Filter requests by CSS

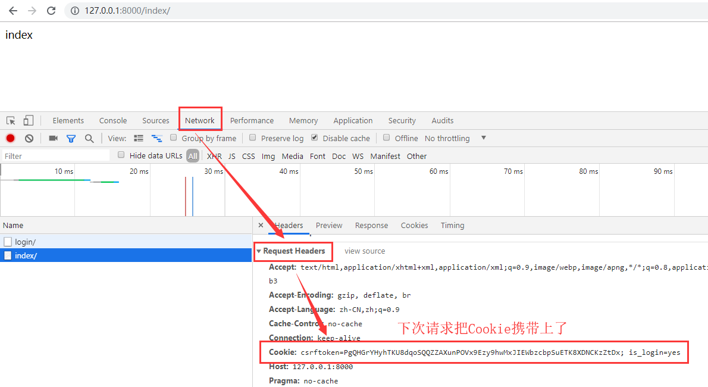(x=248, y=157)
